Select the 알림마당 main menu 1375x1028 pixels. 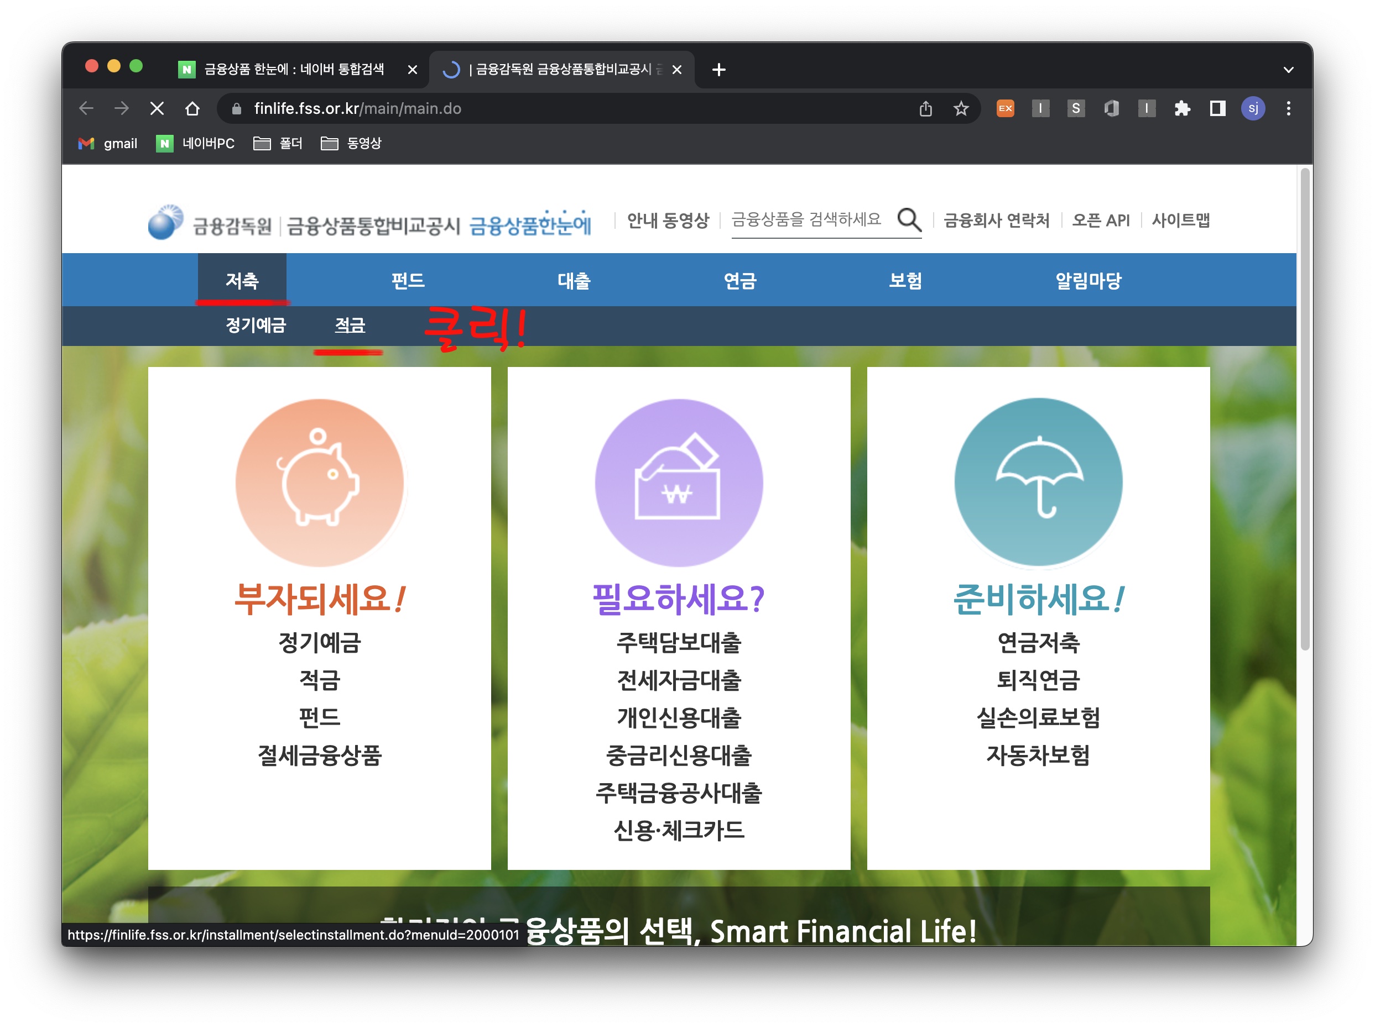coord(1088,280)
